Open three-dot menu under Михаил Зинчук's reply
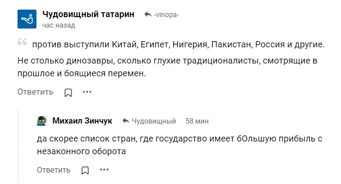The height and width of the screenshot is (184, 341). coord(104,170)
